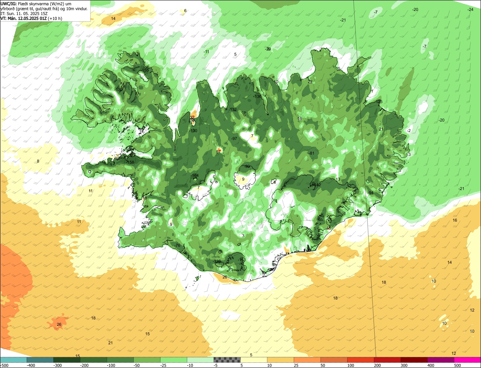
Task: Select the '-97' map value
Action: pos(234,138)
